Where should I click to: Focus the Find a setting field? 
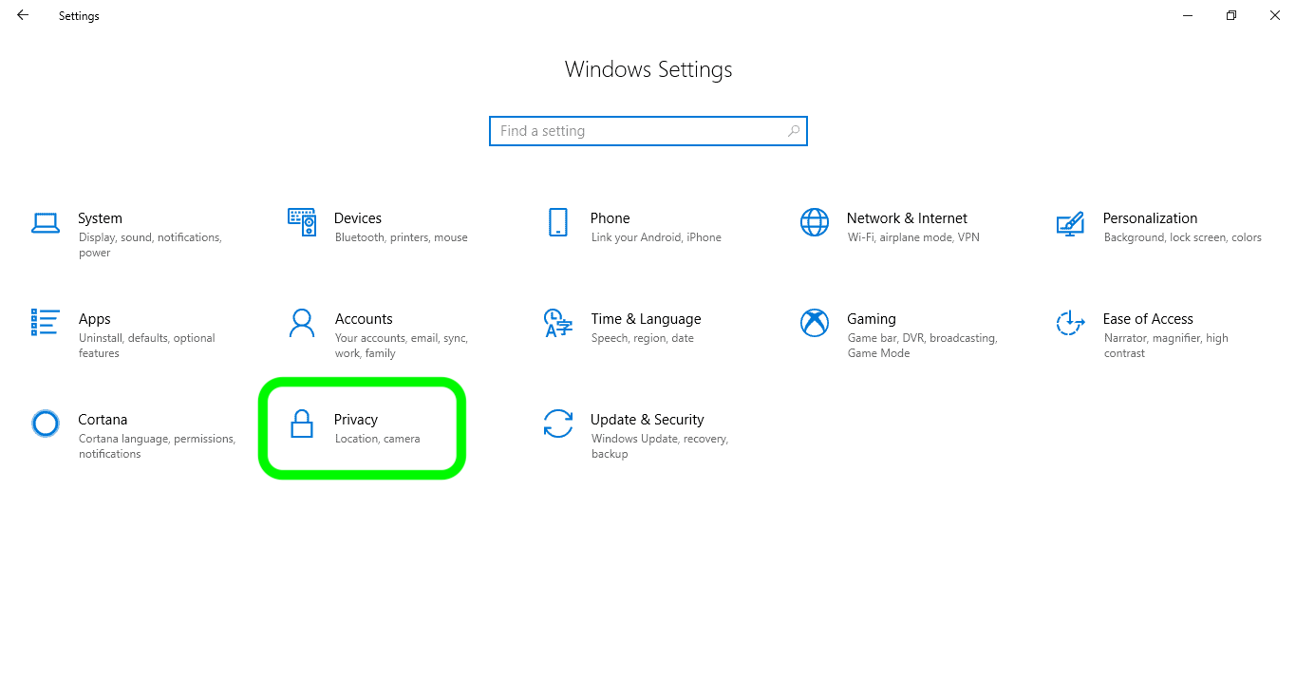(648, 131)
